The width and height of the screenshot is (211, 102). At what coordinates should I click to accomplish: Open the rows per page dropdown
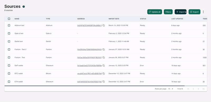click(171, 89)
